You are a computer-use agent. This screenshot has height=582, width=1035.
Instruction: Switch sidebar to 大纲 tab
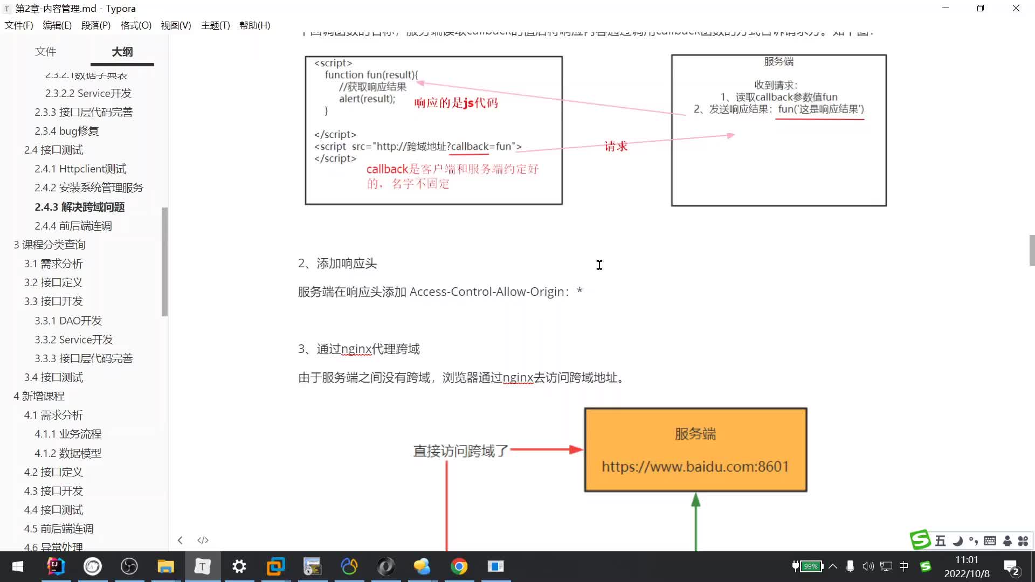pyautogui.click(x=122, y=52)
